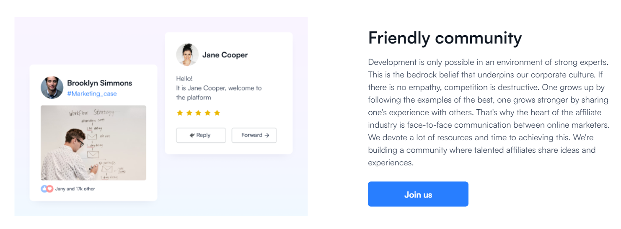
Task: Click the reply arrow icon inside Reply button
Action: pyautogui.click(x=192, y=135)
